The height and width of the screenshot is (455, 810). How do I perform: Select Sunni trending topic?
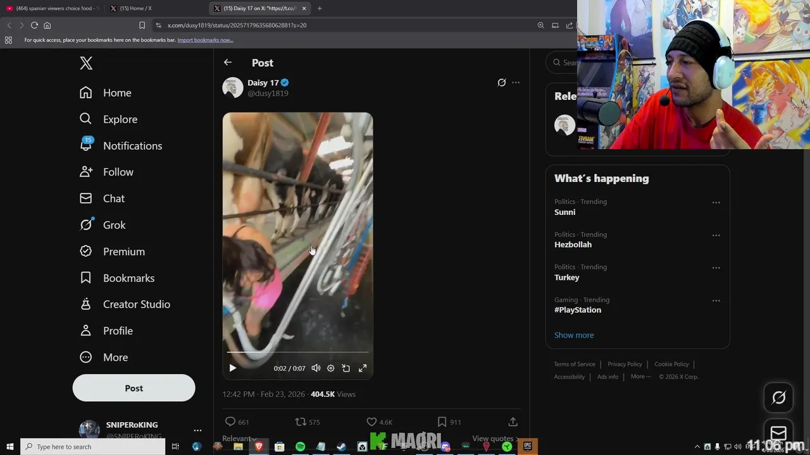[x=564, y=212]
